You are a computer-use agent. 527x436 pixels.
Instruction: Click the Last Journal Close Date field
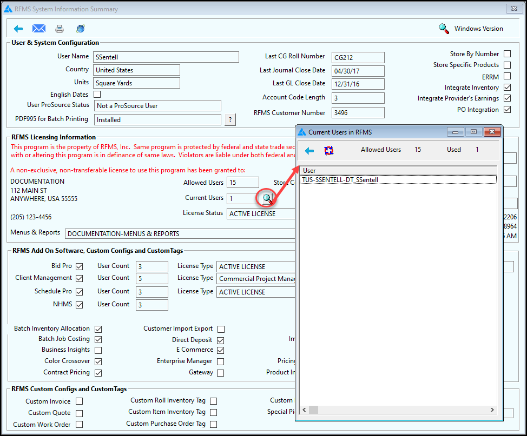tap(358, 71)
